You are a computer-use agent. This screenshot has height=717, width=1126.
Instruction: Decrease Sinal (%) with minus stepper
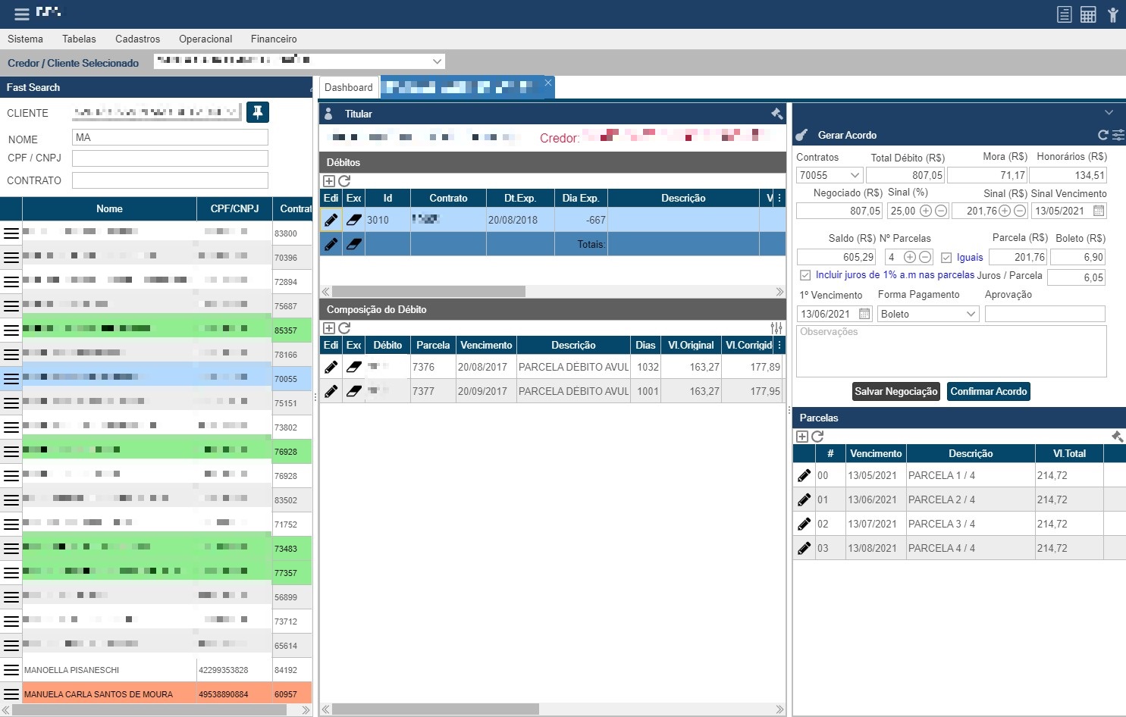(941, 211)
